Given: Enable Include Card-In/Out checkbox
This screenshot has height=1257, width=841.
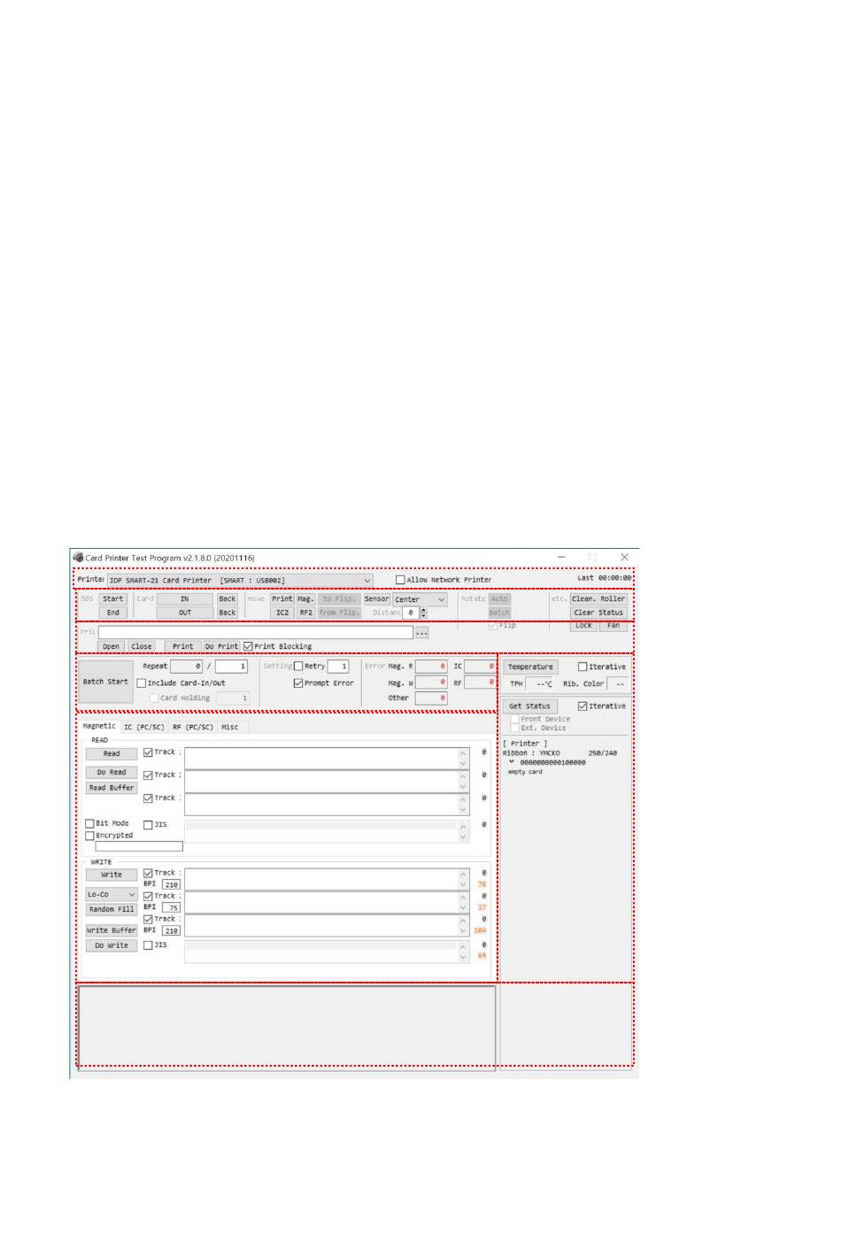Looking at the screenshot, I should pyautogui.click(x=142, y=683).
